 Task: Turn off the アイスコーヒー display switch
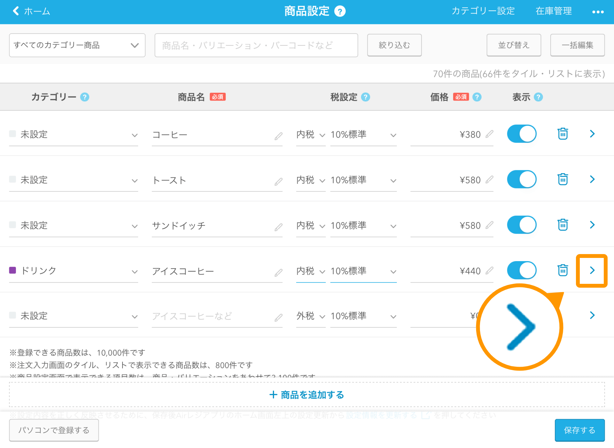[522, 270]
